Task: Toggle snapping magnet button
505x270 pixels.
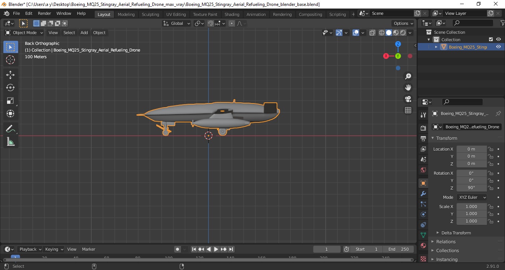Action: click(211, 23)
